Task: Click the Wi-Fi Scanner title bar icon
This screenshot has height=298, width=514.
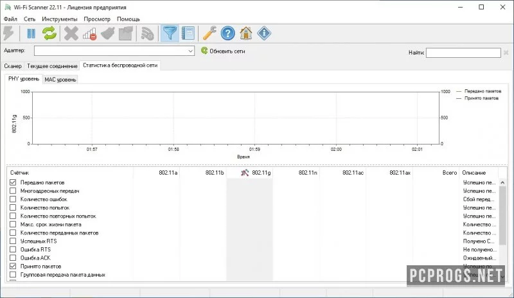Action: 7,7
